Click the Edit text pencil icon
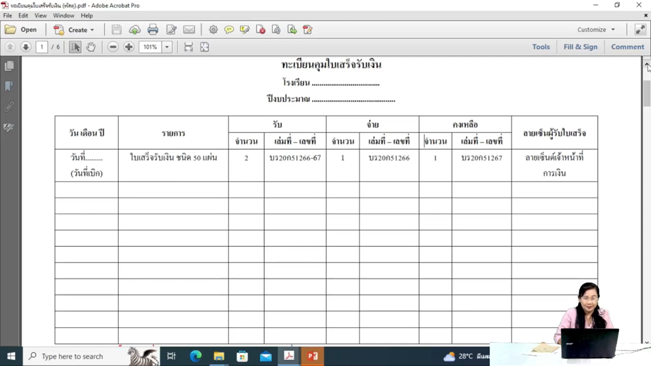 click(x=172, y=30)
